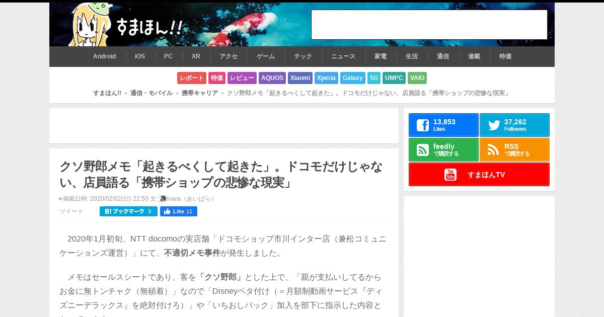The image size is (604, 317).
Task: Click the thumbs-up icon on the Like button
Action: click(167, 211)
